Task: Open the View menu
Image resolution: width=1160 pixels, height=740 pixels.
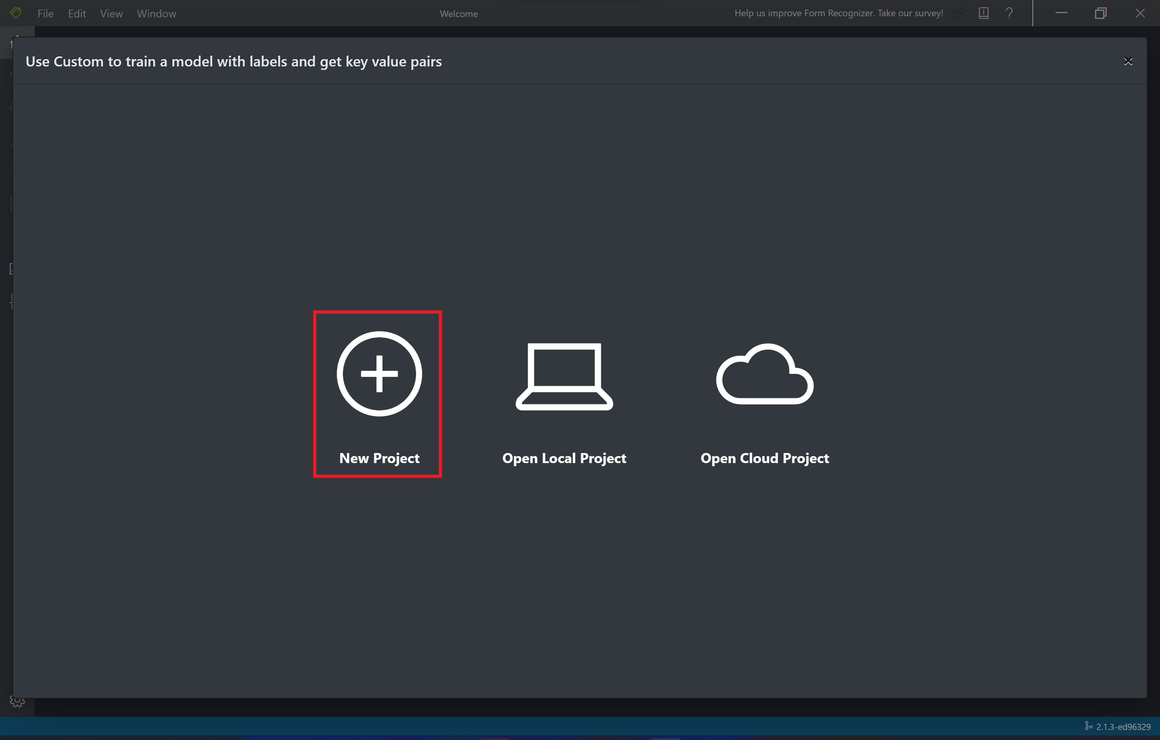Action: (111, 14)
